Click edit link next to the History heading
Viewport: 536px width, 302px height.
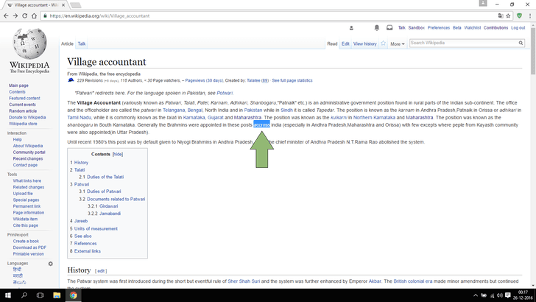[101, 271]
